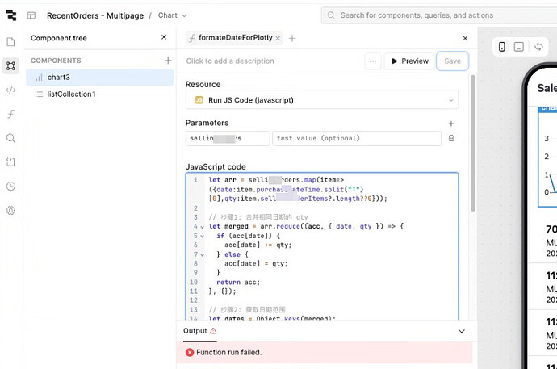Close the formateDateForPlotly tab
Image resolution: width=557 pixels, height=369 pixels.
(278, 38)
